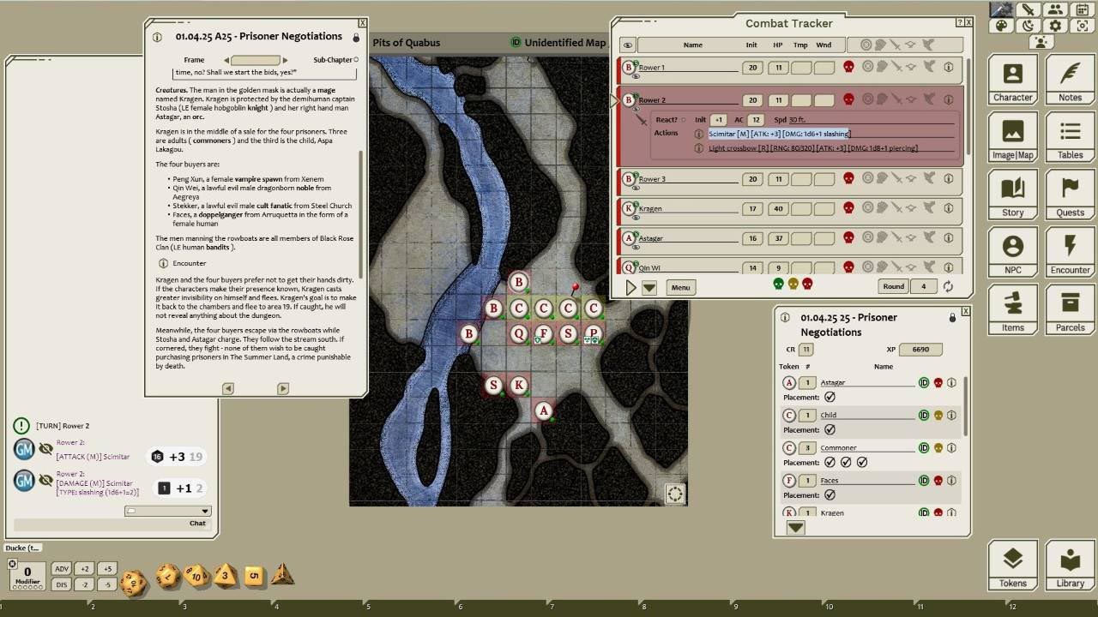Open the Tokens sidebar panel

point(1013,566)
